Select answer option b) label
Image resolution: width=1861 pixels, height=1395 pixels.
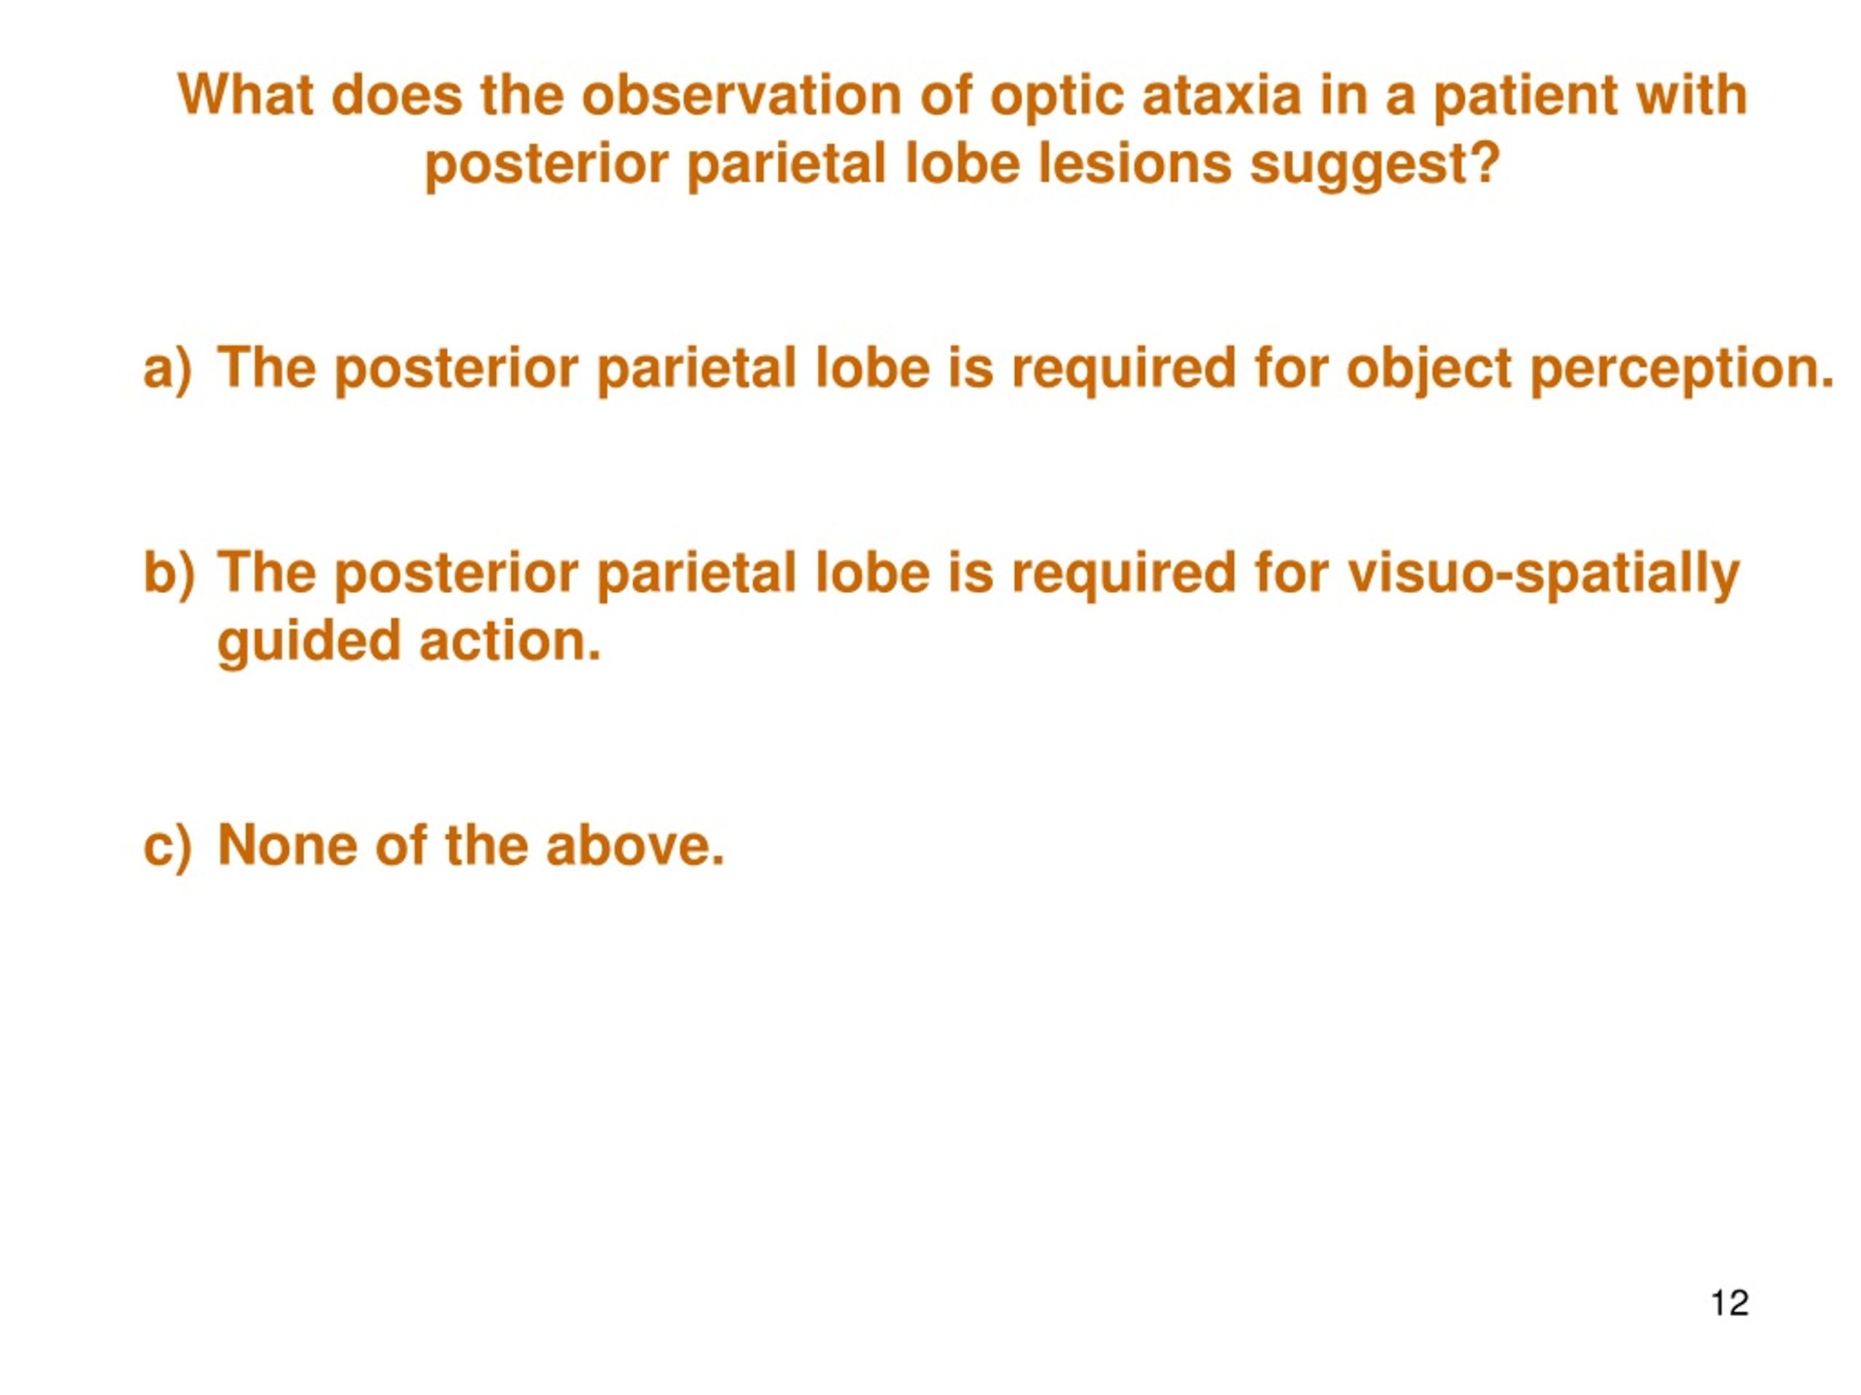169,573
